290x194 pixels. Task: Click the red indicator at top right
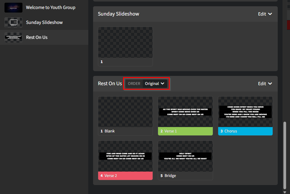point(288,25)
